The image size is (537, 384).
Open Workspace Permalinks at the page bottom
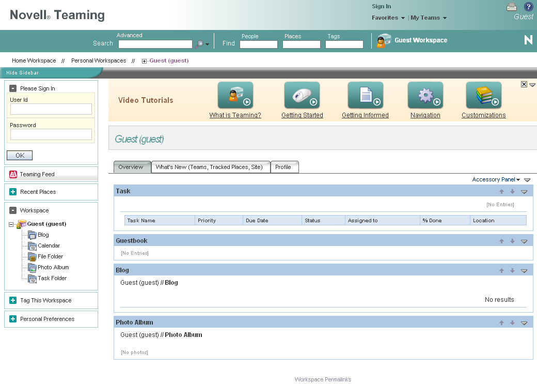coord(323,379)
